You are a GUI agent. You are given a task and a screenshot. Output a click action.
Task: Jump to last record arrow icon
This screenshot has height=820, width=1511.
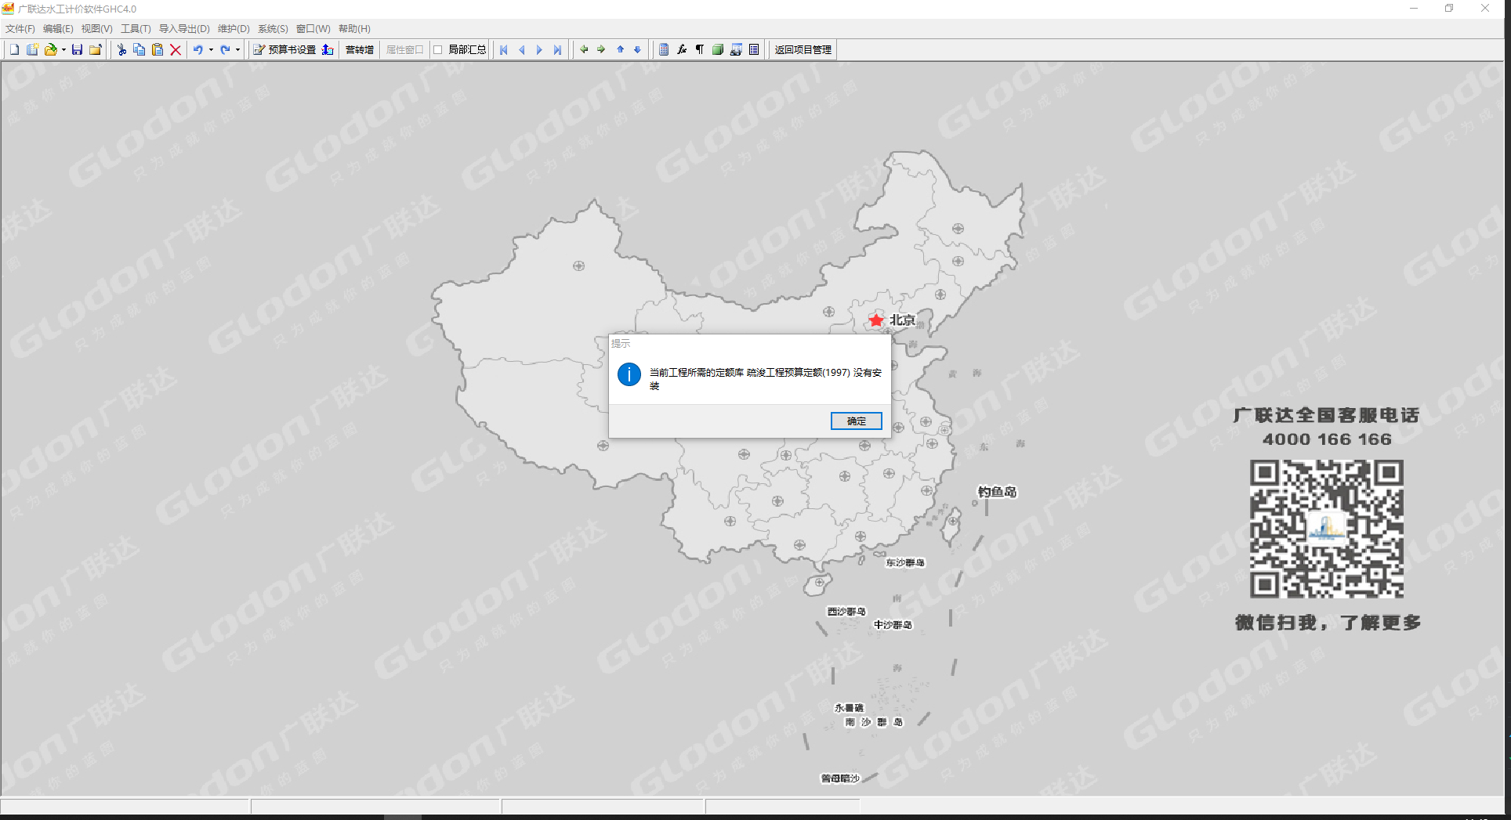coord(557,49)
